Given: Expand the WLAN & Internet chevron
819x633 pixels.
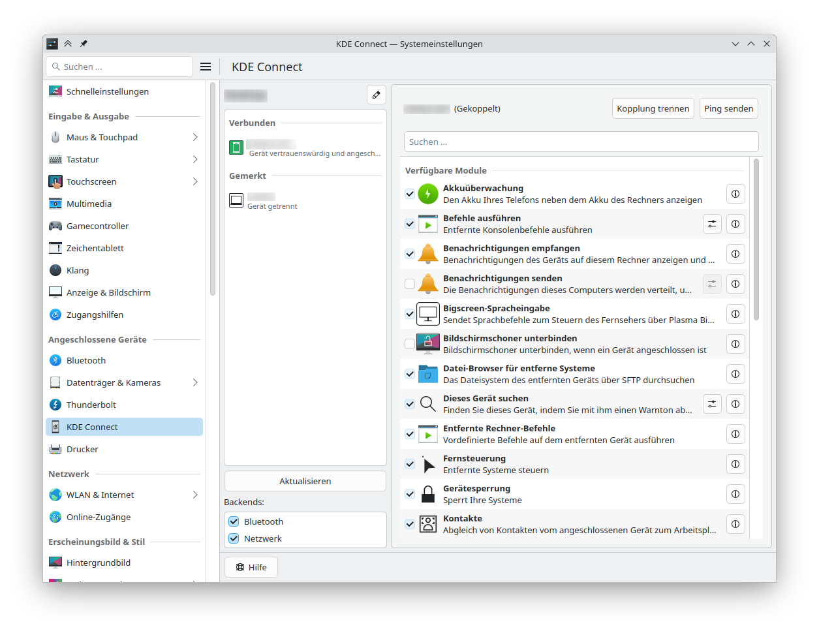Looking at the screenshot, I should pos(195,495).
